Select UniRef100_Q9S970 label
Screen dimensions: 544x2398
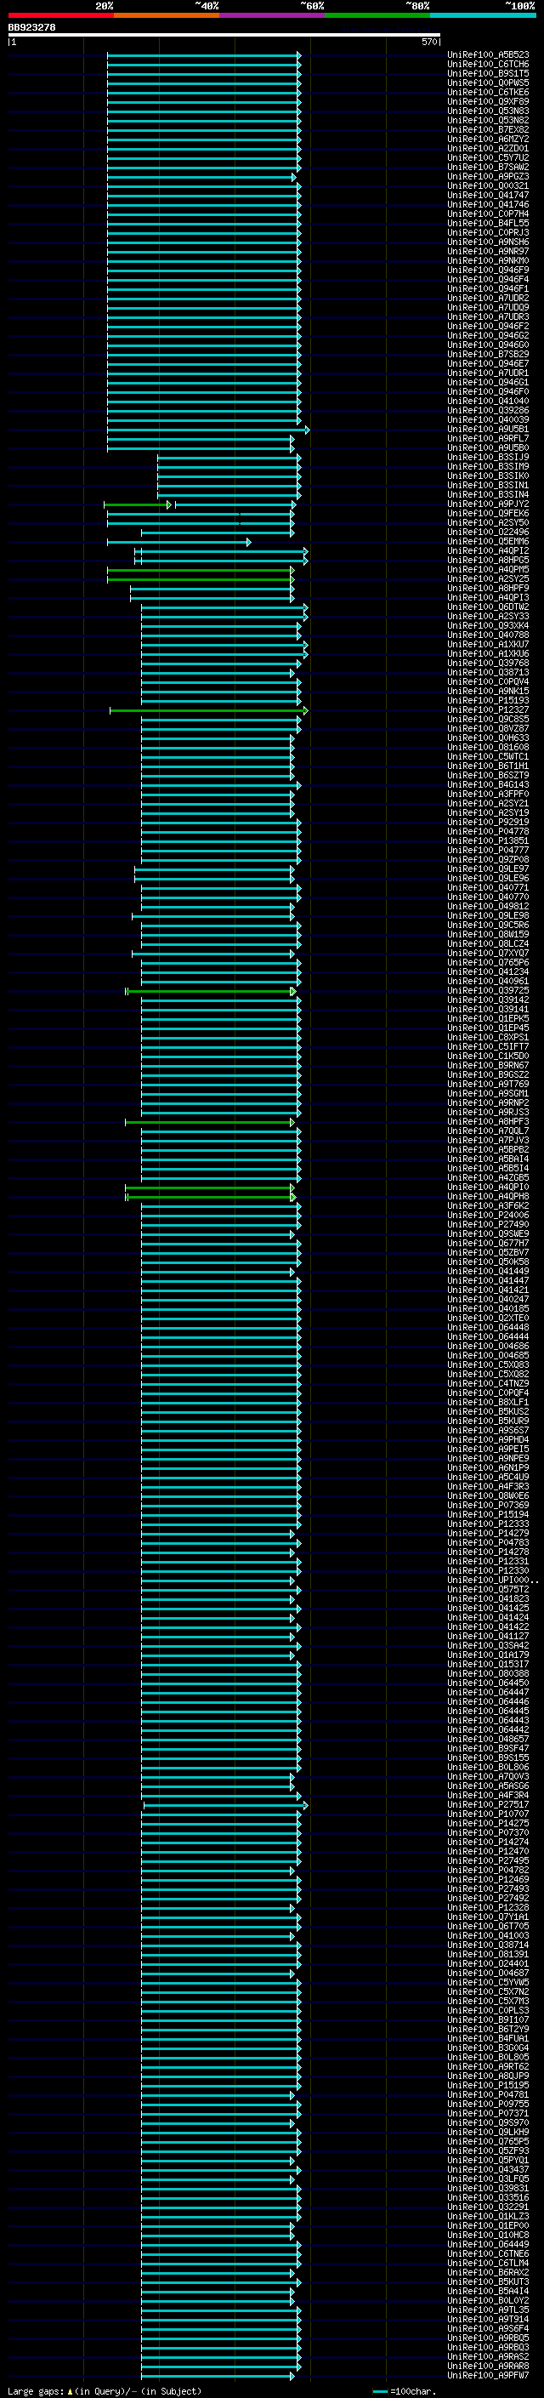488,2123
